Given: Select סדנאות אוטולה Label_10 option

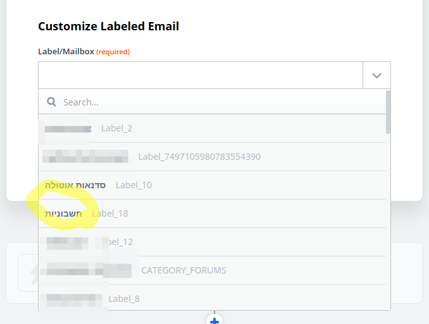Looking at the screenshot, I should 213,185.
